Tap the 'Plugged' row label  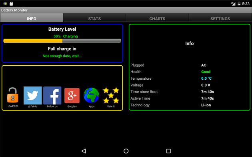click(x=137, y=65)
